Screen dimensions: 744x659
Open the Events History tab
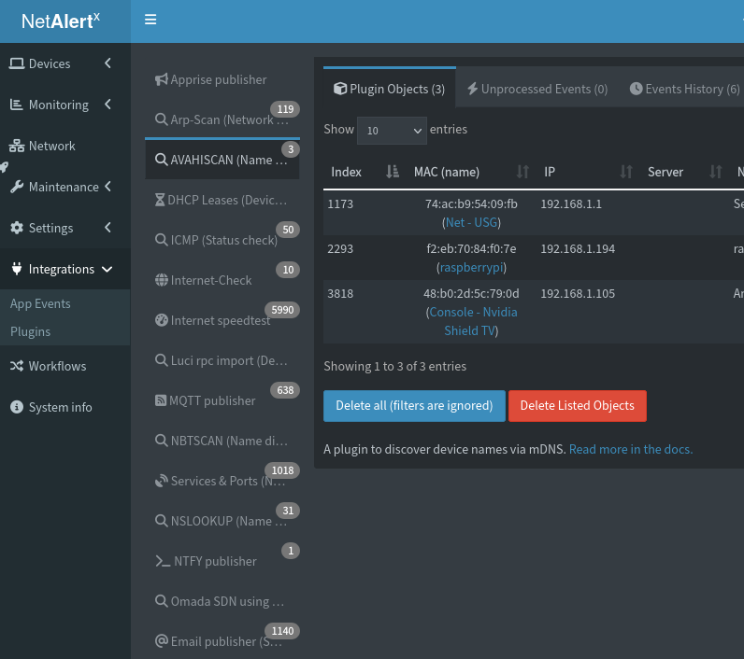point(683,89)
